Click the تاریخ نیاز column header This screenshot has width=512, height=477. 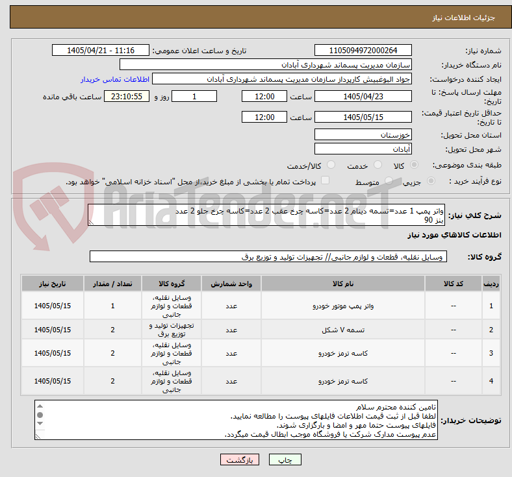tap(53, 284)
